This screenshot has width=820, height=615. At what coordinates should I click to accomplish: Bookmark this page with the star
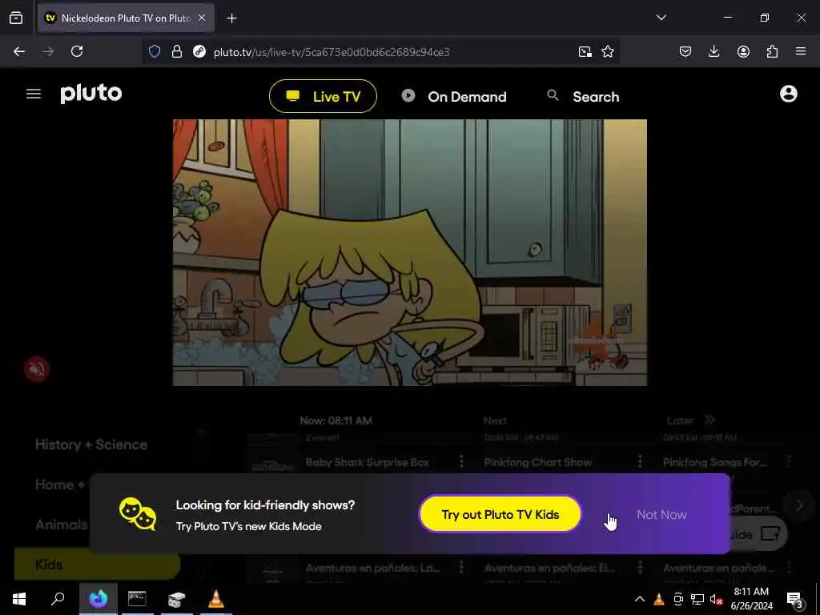click(608, 51)
